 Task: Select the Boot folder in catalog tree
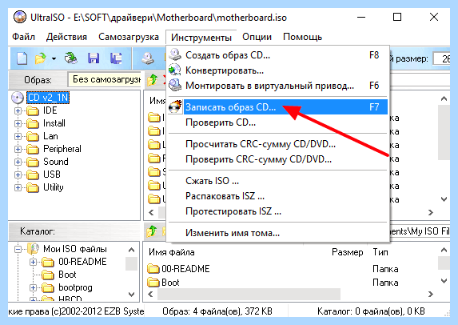coord(67,275)
